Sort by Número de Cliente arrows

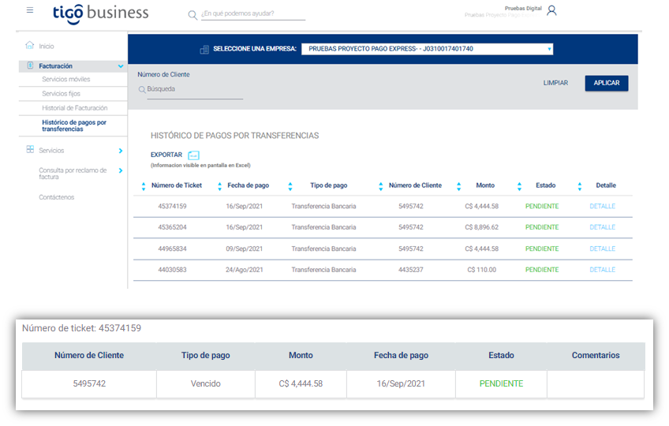tap(380, 186)
